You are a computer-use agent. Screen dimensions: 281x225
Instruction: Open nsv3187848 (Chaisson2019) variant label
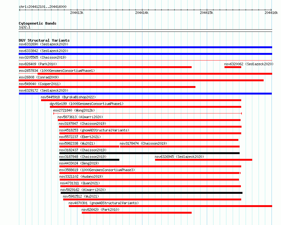coord(83,157)
